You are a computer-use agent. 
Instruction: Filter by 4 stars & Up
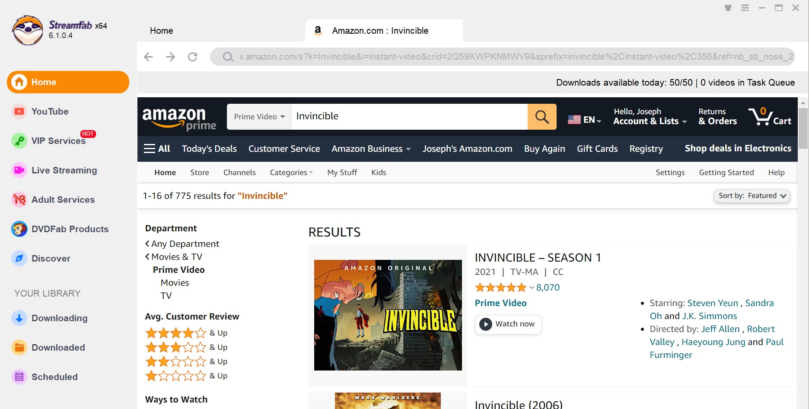[186, 333]
